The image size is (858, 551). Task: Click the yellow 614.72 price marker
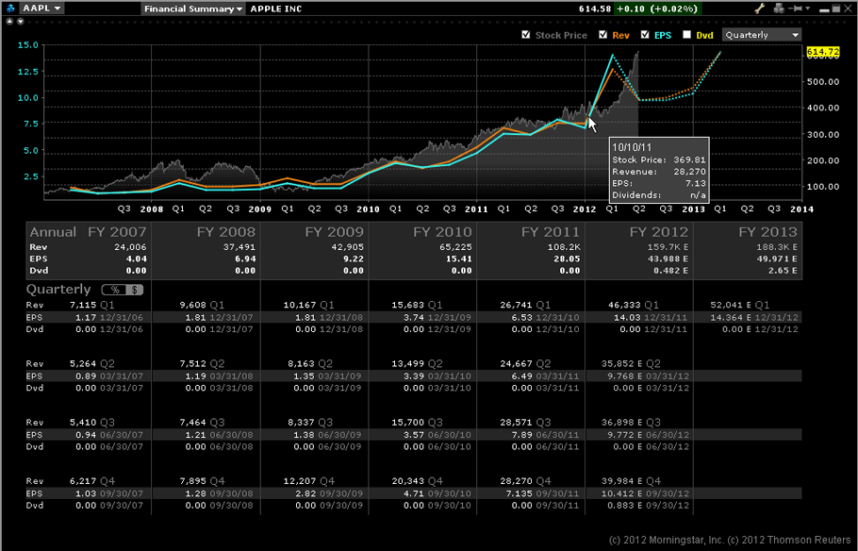coord(823,52)
